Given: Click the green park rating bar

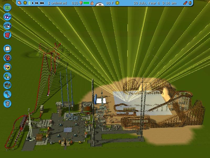Looking at the screenshot, I should pyautogui.click(x=86, y=3).
